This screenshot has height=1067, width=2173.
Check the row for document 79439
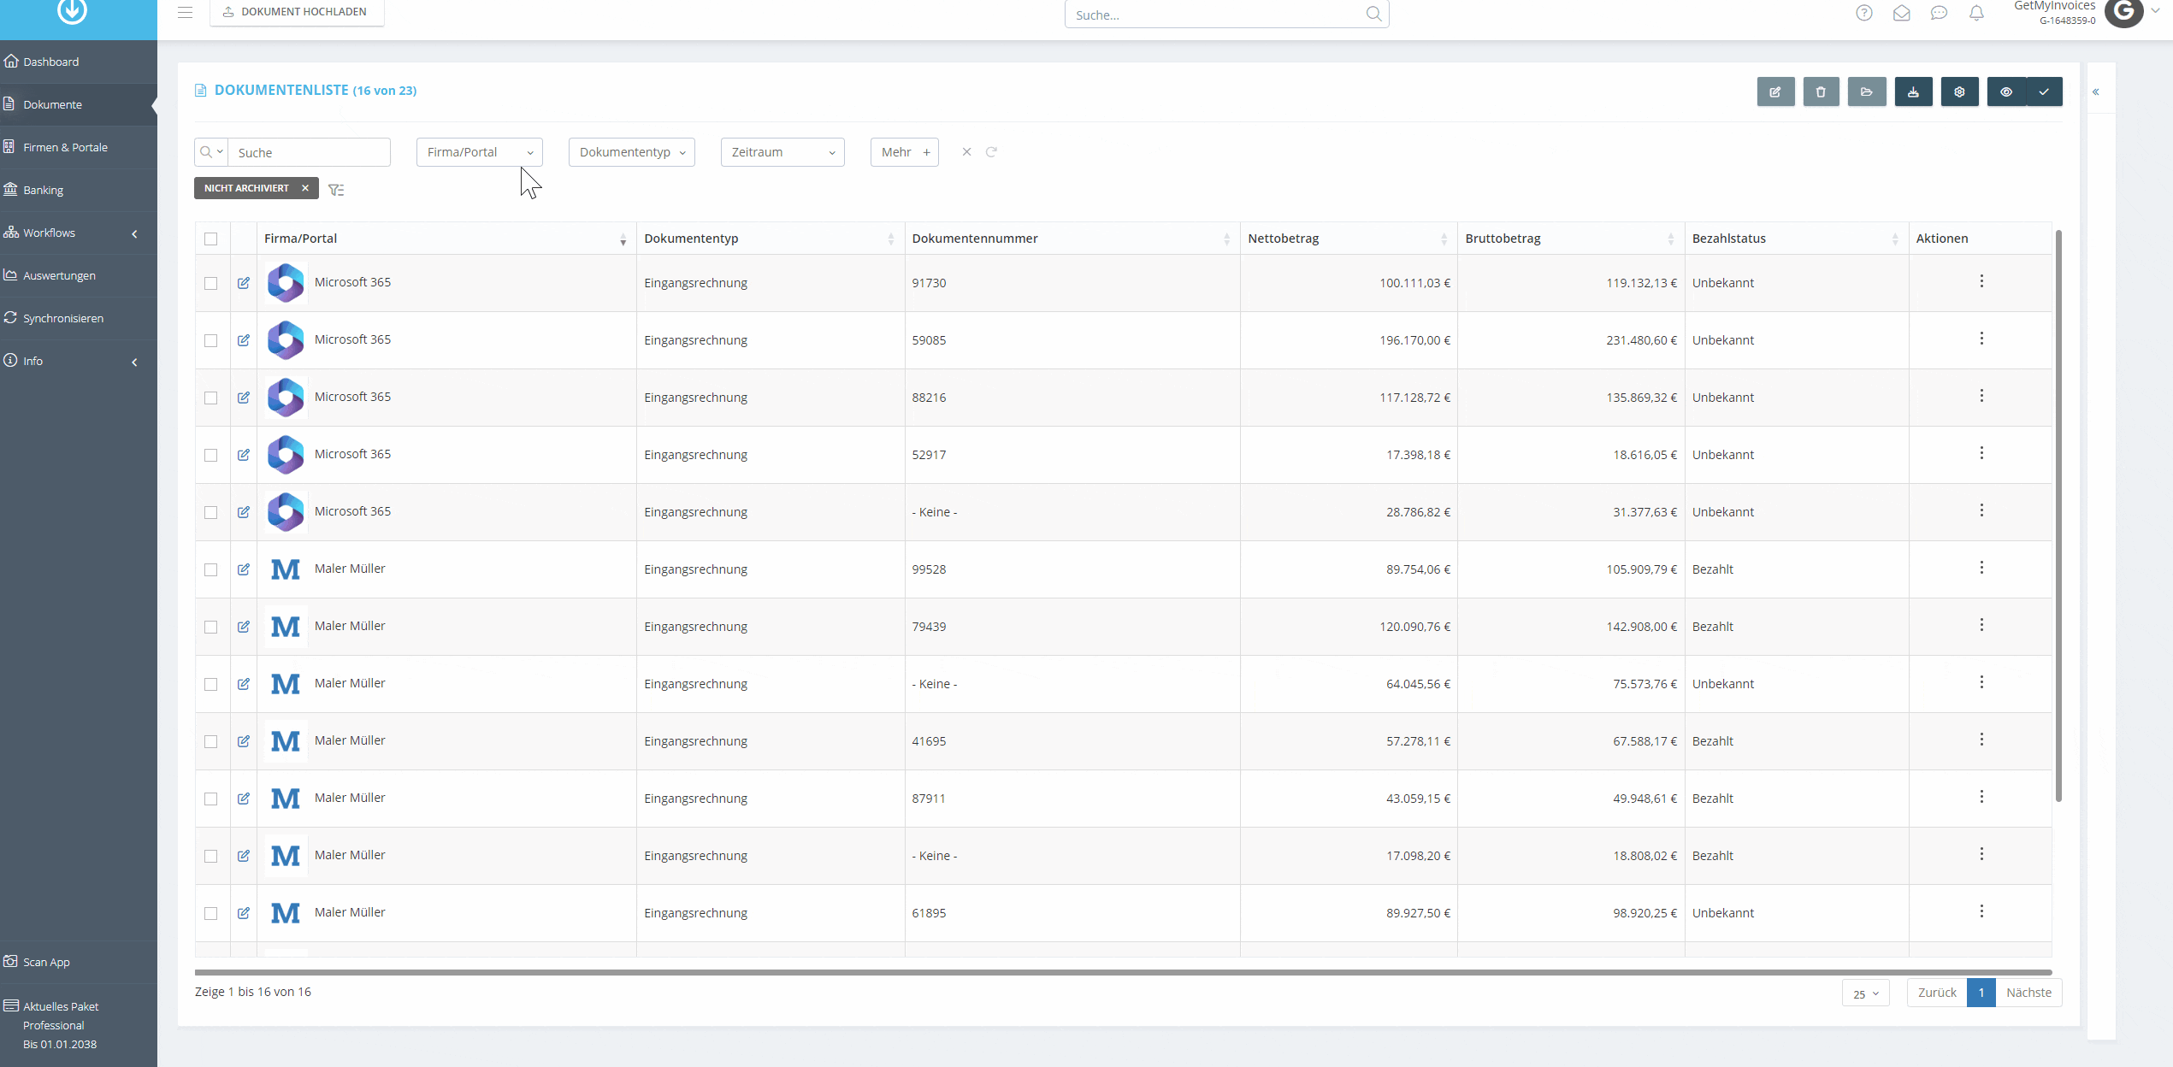coord(211,627)
